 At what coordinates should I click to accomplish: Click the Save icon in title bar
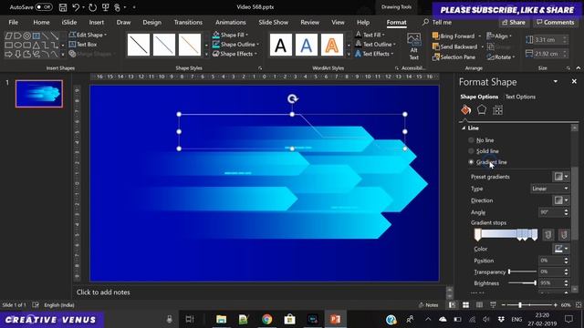click(x=63, y=7)
